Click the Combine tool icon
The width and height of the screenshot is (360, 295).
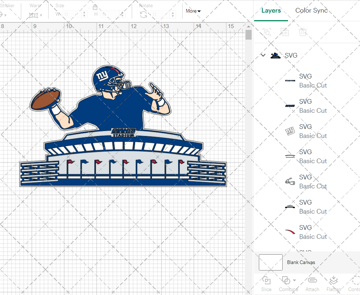coord(286,280)
